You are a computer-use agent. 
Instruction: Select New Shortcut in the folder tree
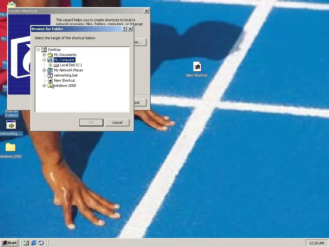(64, 80)
